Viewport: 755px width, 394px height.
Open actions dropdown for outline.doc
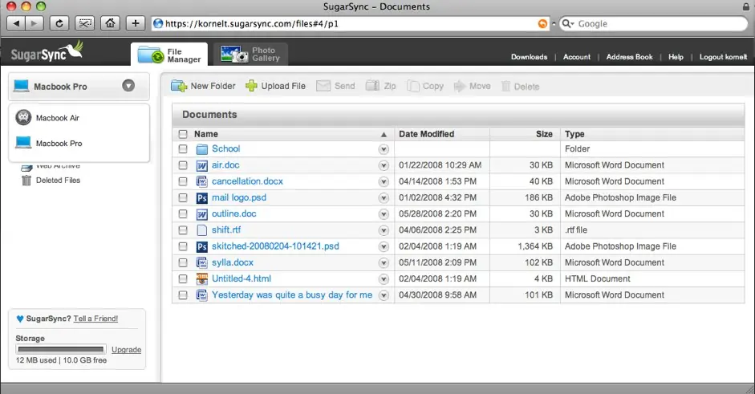coord(384,214)
